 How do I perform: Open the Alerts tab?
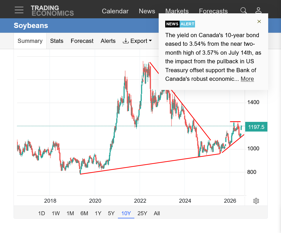tap(108, 41)
